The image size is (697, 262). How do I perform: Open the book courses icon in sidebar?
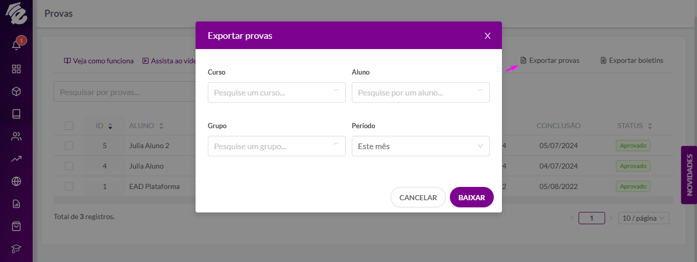16,114
